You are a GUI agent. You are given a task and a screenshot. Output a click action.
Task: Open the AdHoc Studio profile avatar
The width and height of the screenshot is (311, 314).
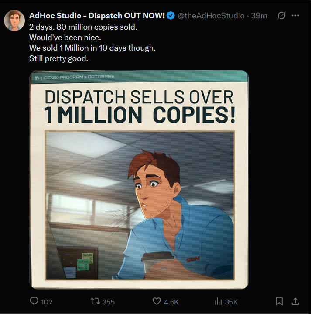14,20
